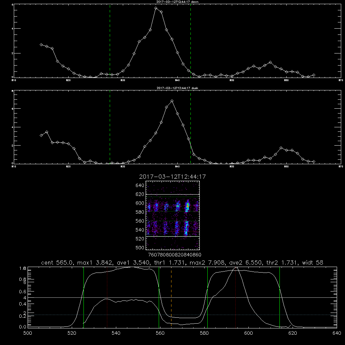Click the 520 y-axis label beside the heatmap

(140, 239)
